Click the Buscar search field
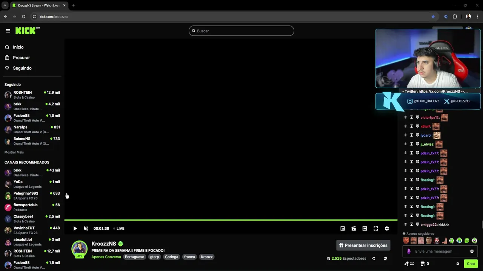The image size is (483, 271). [x=241, y=31]
